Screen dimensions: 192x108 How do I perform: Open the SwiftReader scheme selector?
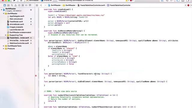32,1
